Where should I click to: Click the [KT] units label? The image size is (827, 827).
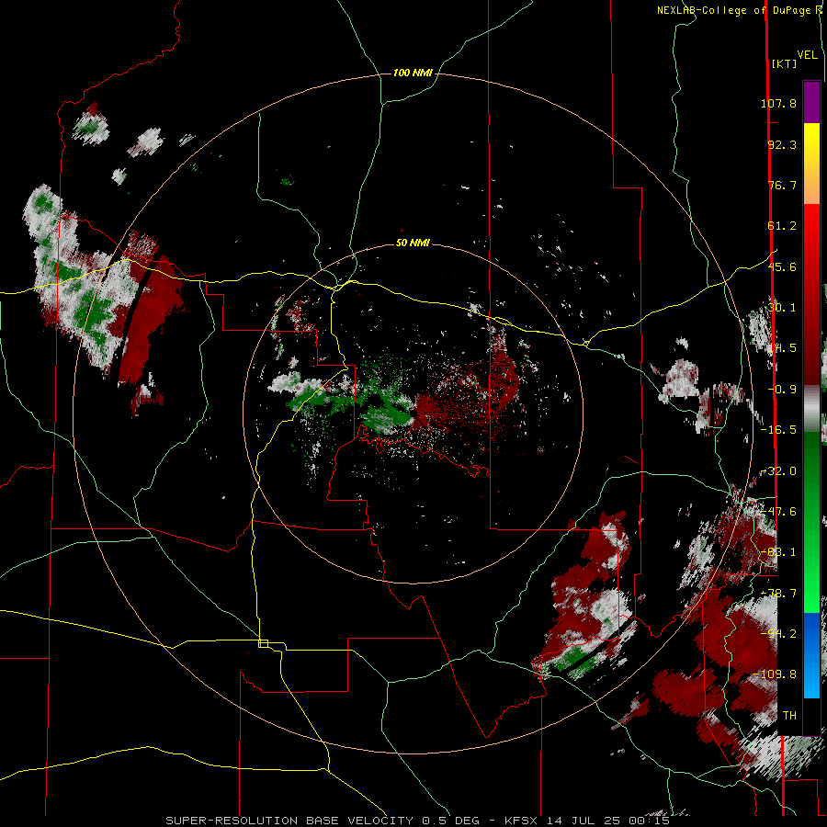785,63
